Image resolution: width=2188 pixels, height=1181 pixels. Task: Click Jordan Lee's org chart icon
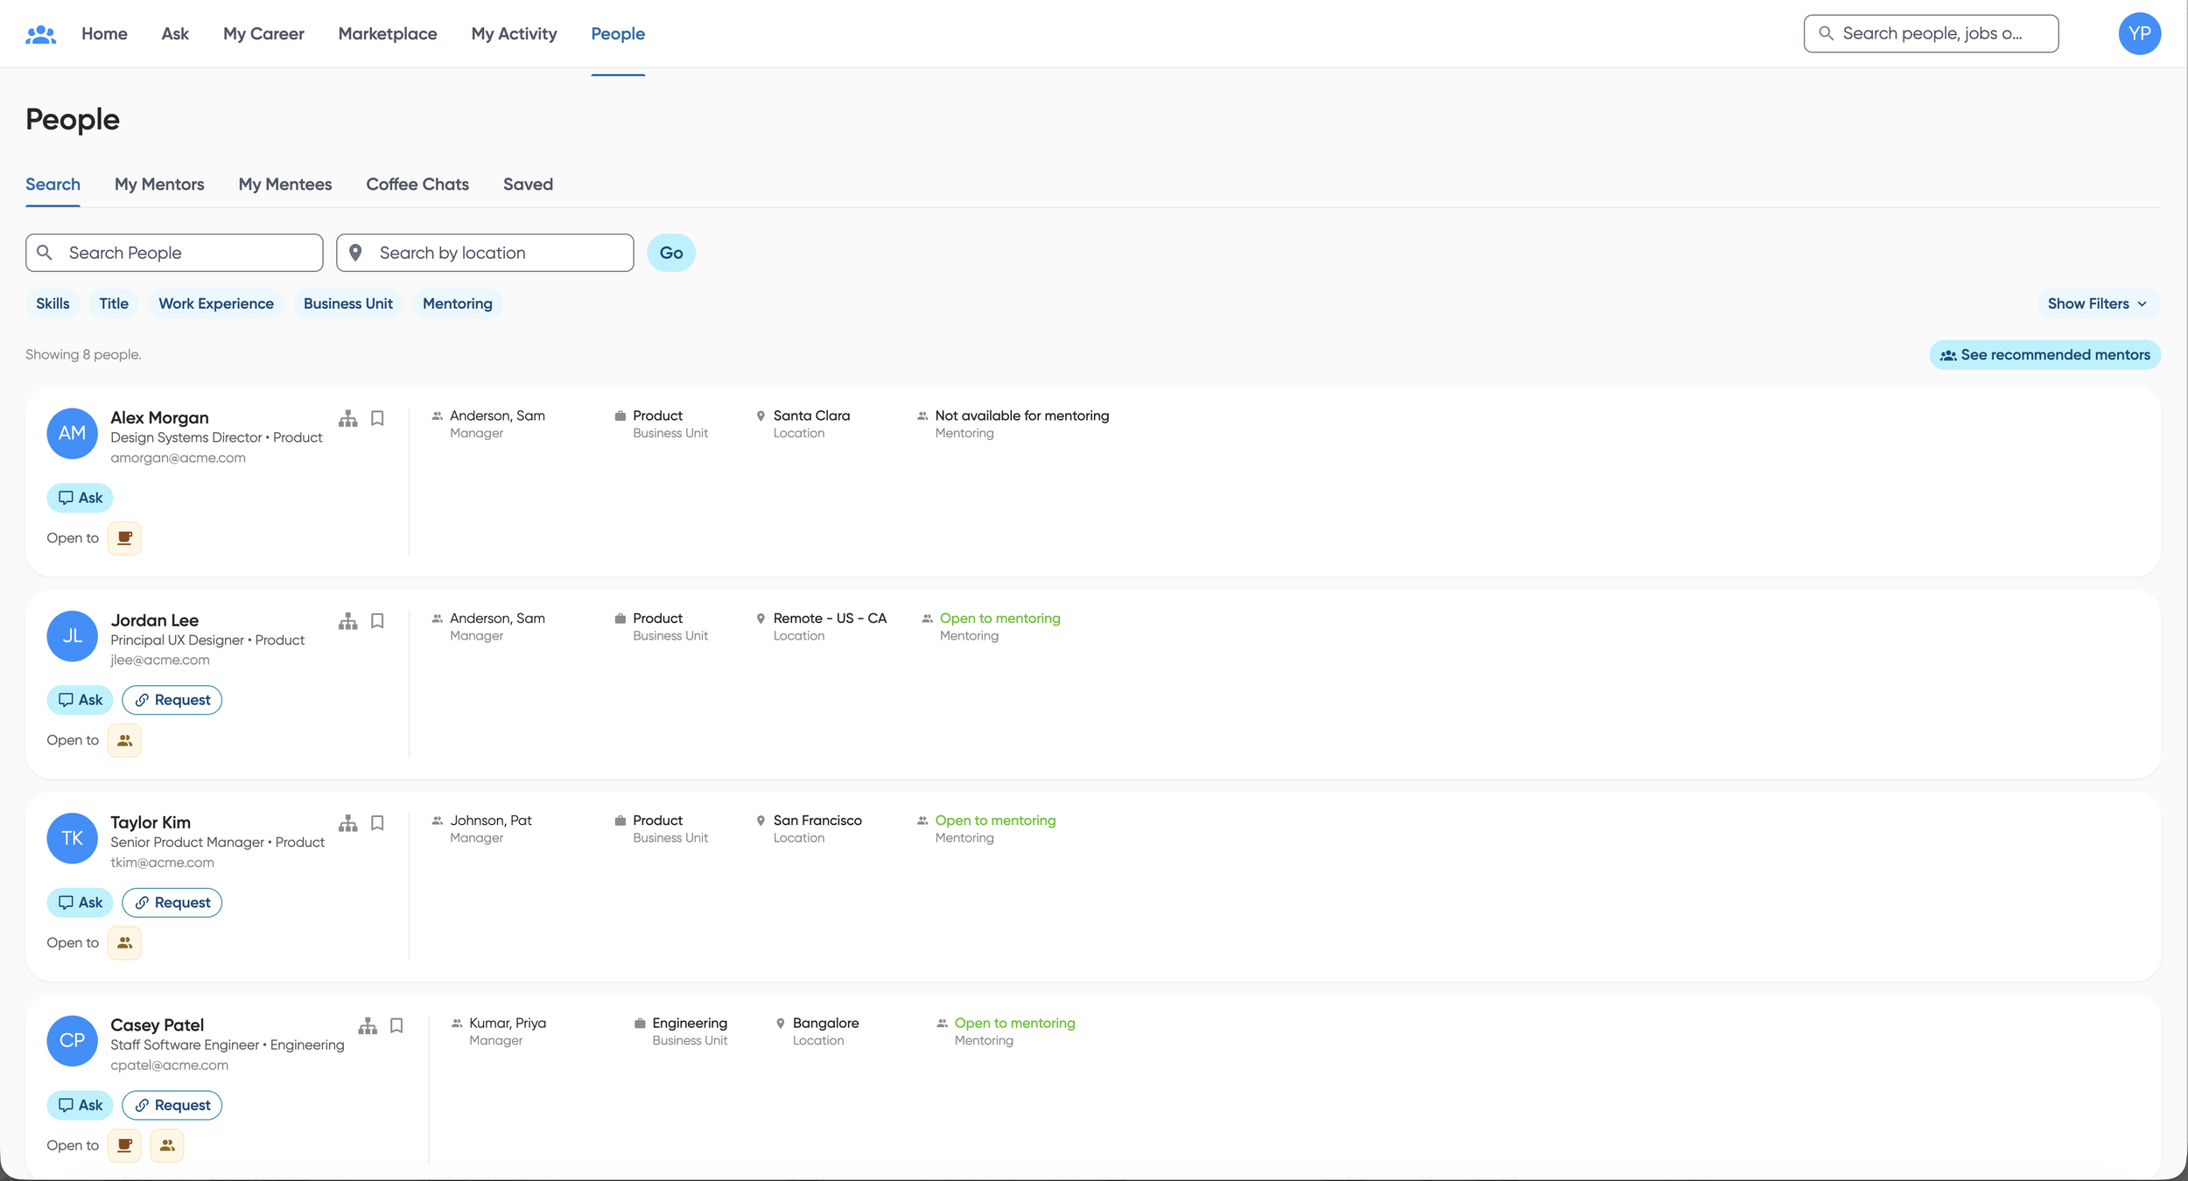pos(348,621)
